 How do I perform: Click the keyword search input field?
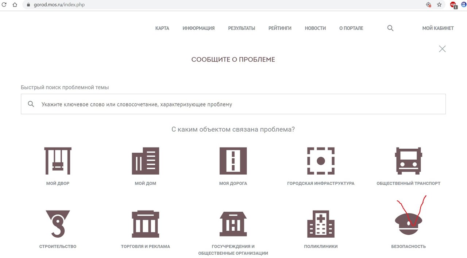[x=233, y=104]
